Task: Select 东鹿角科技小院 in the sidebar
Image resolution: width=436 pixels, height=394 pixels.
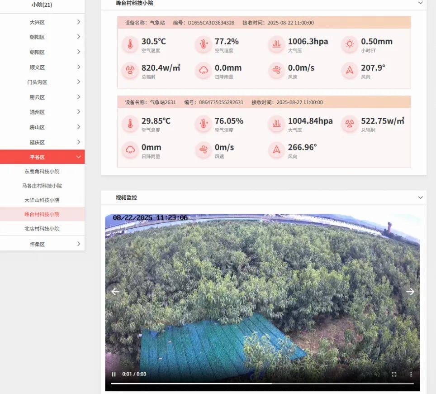Action: 42,172
